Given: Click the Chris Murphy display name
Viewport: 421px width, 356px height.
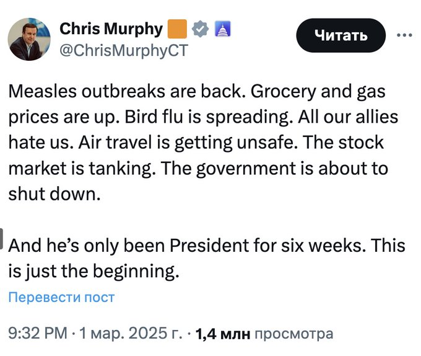Looking at the screenshot, I should (x=111, y=29).
